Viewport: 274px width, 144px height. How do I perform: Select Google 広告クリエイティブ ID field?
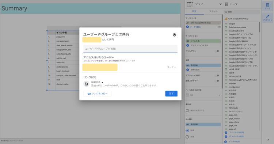(x=241, y=34)
